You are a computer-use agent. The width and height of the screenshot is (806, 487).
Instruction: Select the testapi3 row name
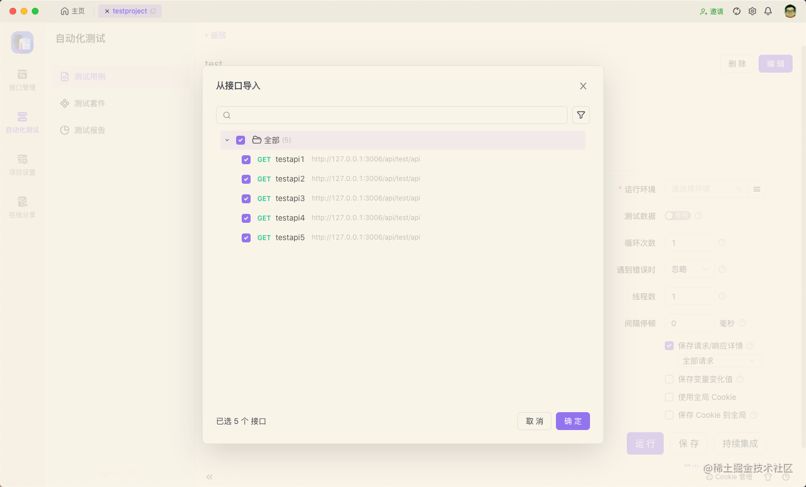tap(290, 198)
